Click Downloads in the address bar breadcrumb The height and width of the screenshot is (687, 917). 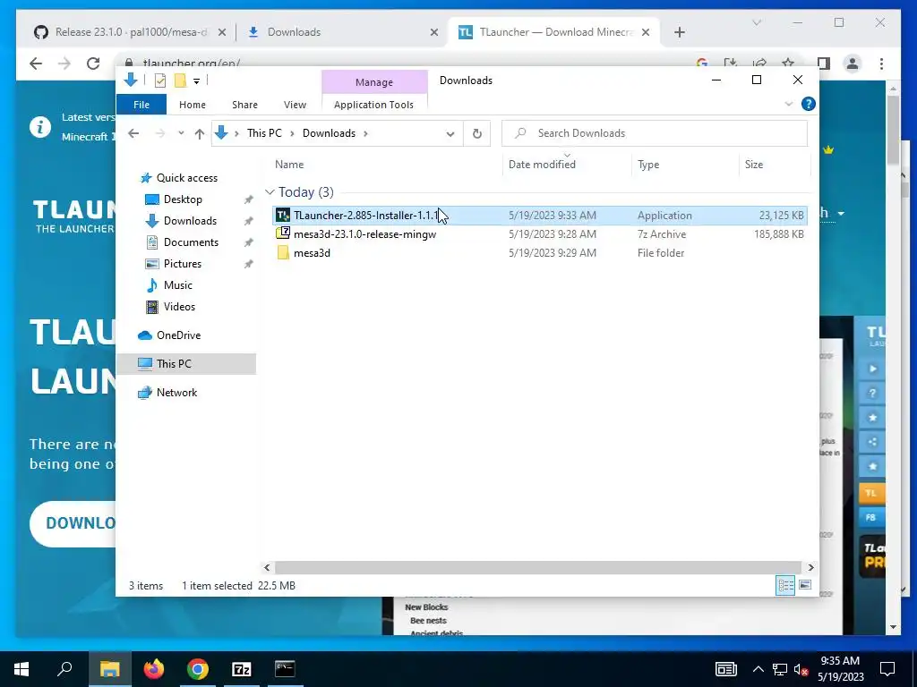point(329,133)
